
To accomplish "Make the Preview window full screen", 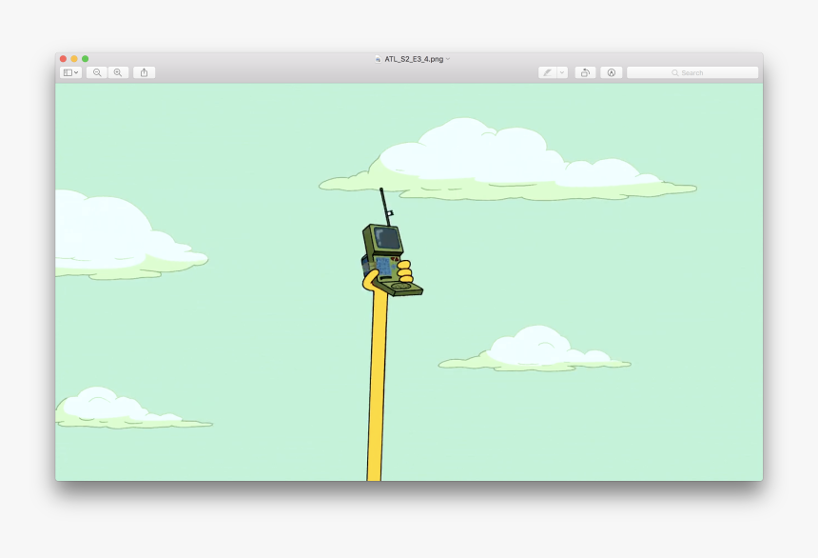I will (85, 59).
